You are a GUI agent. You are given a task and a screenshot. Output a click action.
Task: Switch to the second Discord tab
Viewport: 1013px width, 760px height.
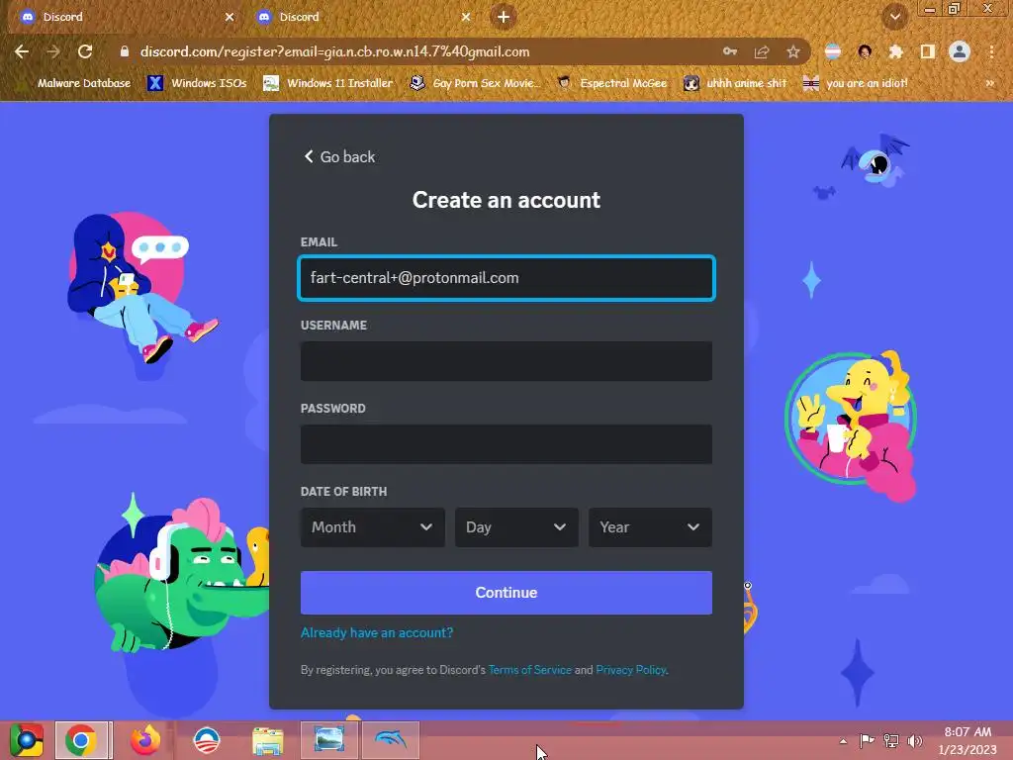362,17
